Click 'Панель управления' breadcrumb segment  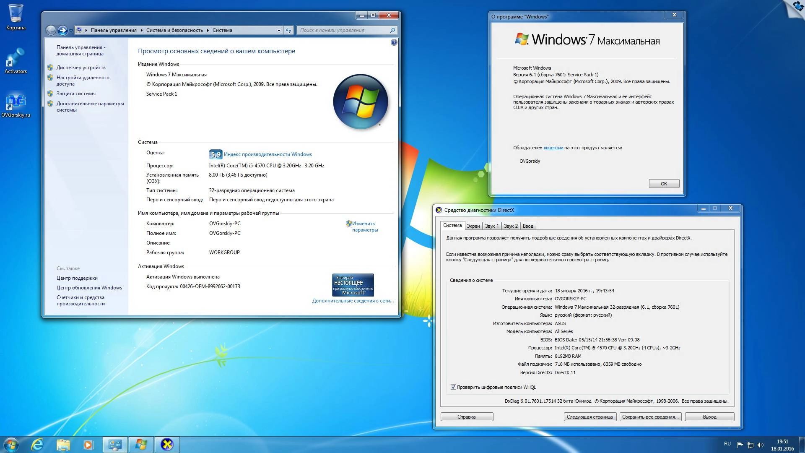114,30
